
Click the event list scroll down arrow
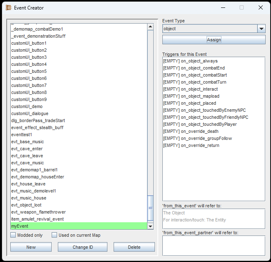click(x=150, y=226)
